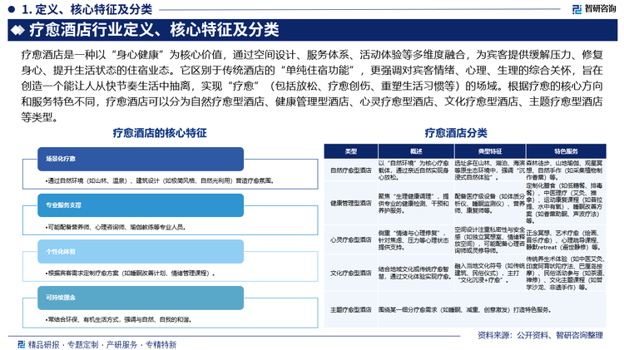Click the heading 疗愈酒店分类
Image resolution: width=624 pixels, height=350 pixels.
(x=456, y=133)
